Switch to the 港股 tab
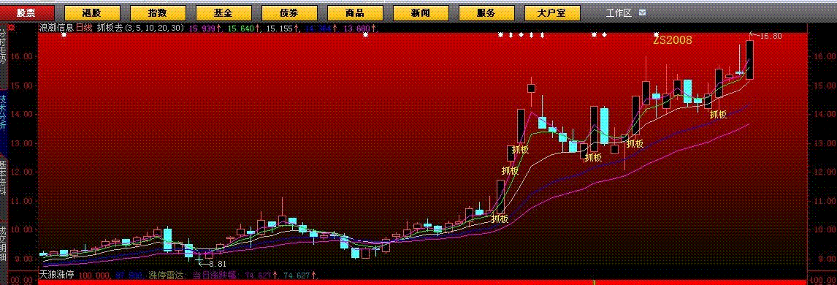837x285 pixels. click(92, 13)
